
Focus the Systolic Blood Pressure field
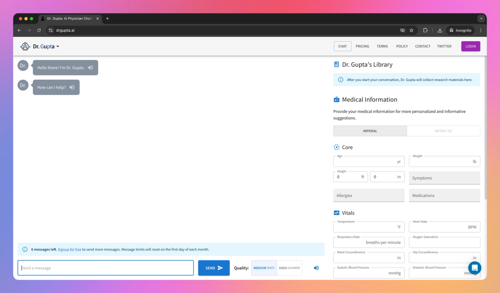369,273
